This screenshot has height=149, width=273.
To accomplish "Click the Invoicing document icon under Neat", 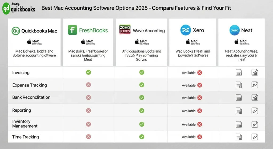I will pos(239,72).
